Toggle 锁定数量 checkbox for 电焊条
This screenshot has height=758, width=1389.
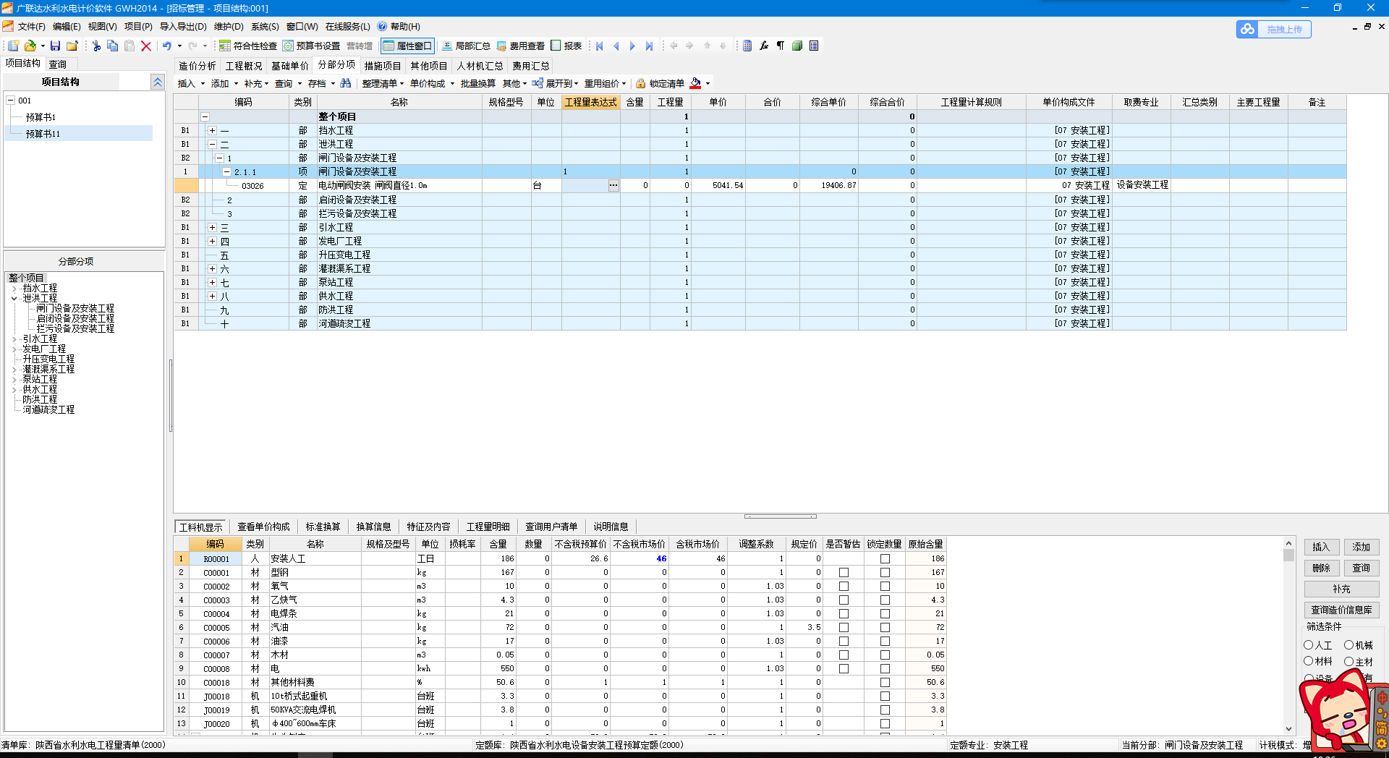pyautogui.click(x=885, y=614)
